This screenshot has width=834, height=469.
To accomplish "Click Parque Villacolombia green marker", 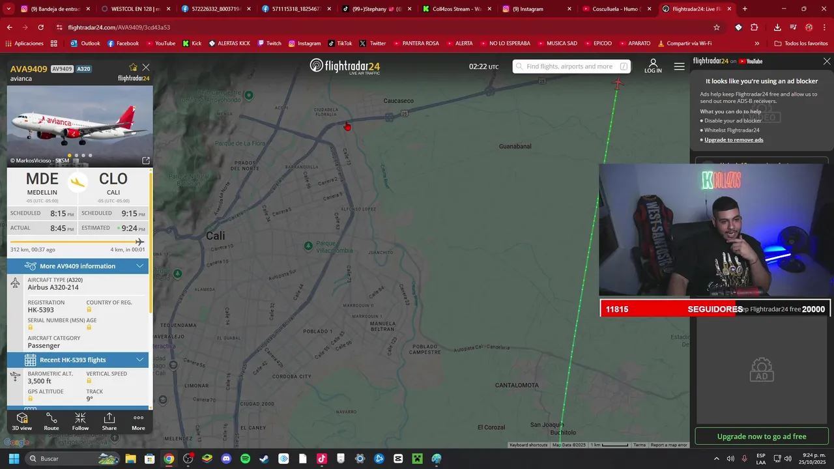I will pos(308,246).
